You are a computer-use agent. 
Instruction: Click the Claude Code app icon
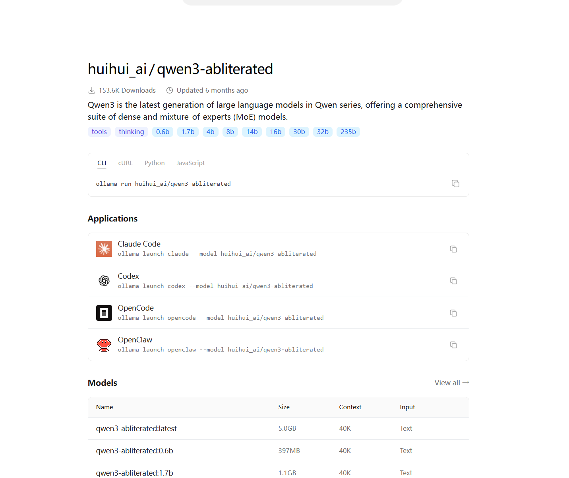104,249
